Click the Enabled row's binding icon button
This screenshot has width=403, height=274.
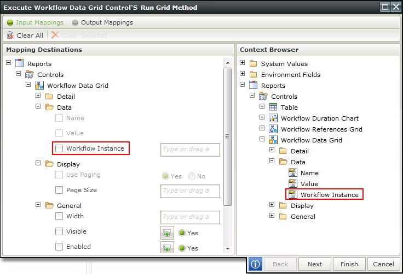point(167,247)
